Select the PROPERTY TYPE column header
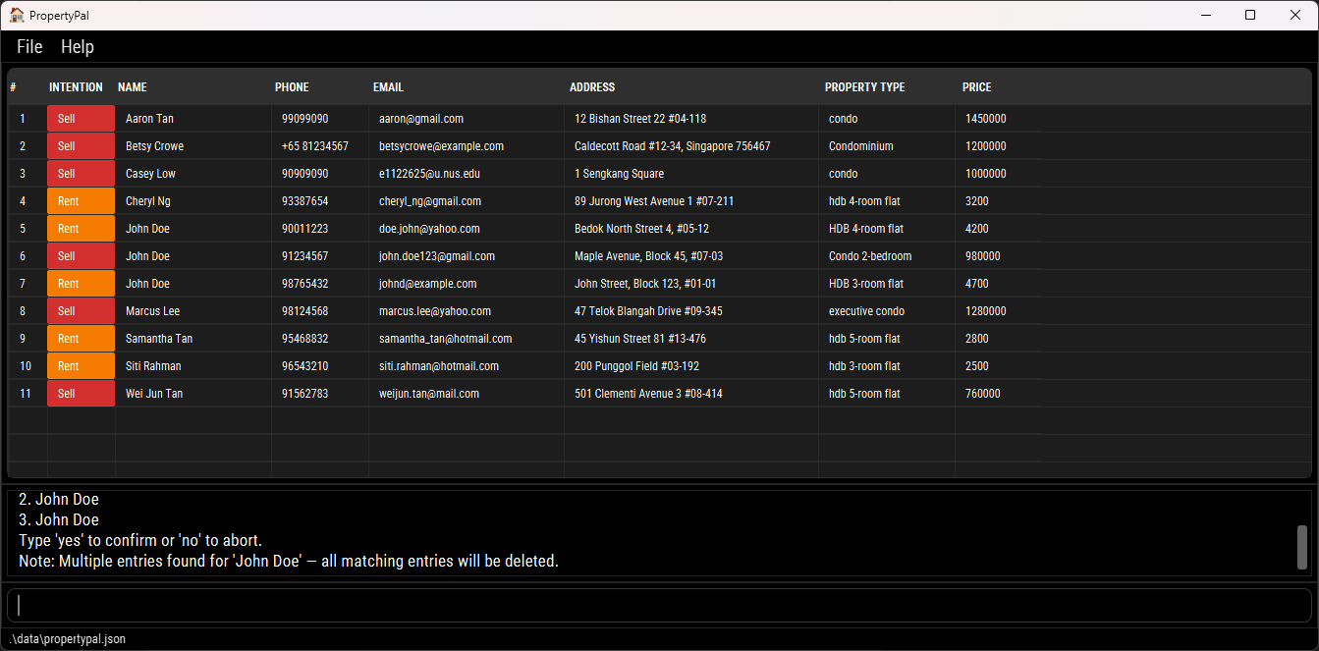The width and height of the screenshot is (1319, 651). [x=864, y=87]
